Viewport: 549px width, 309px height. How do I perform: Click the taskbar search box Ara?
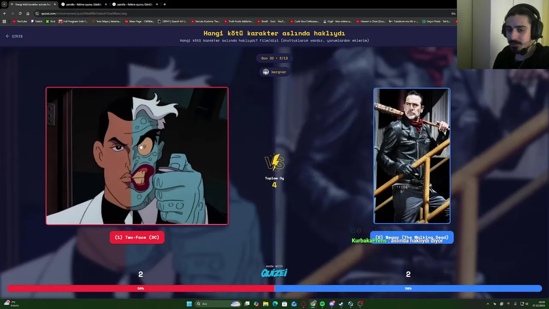pos(218,304)
